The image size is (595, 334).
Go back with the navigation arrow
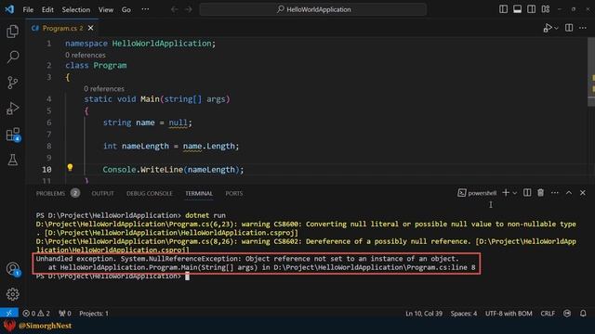(x=174, y=9)
